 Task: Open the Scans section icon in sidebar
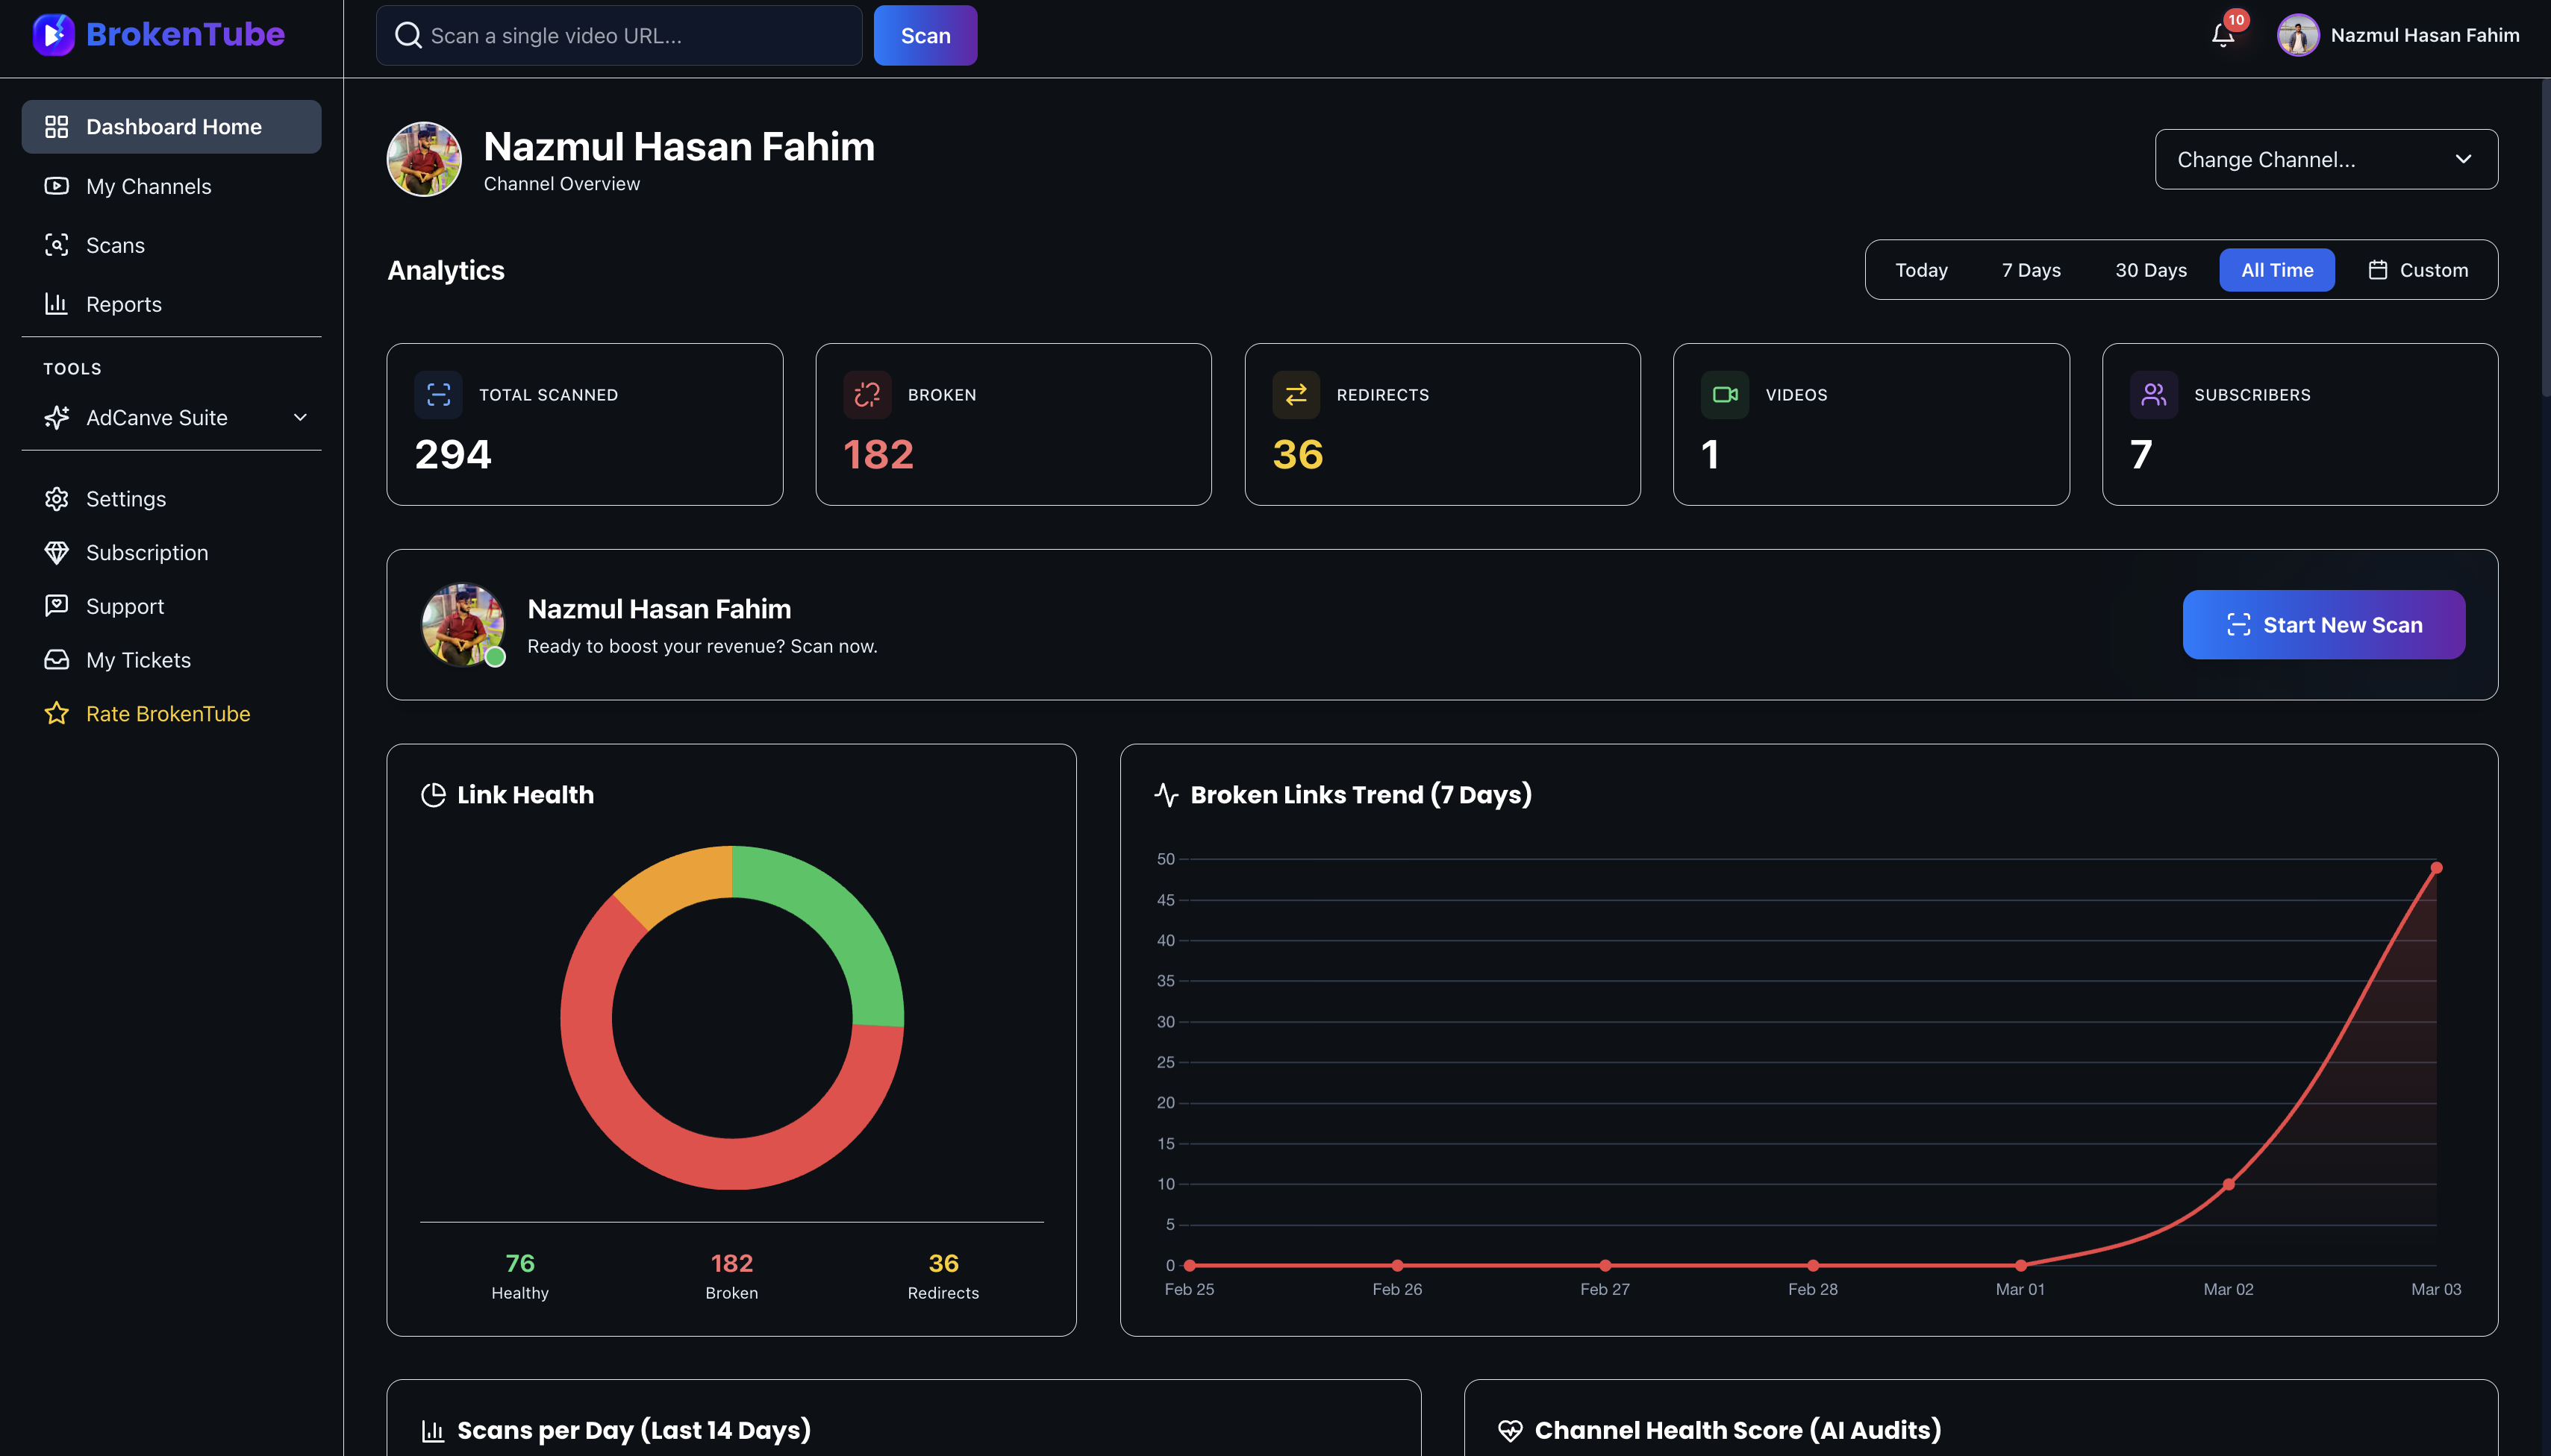(x=57, y=244)
